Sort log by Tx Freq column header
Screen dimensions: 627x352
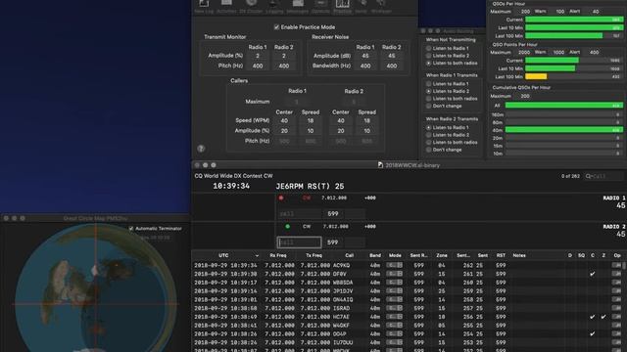pos(313,255)
